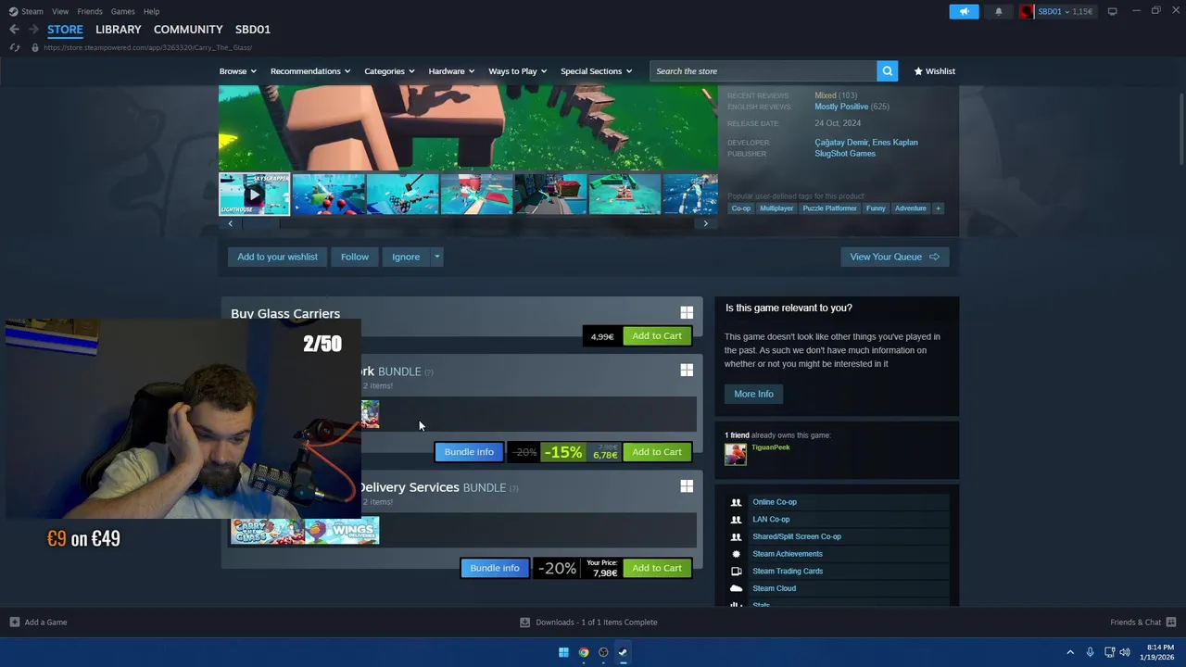1186x667 pixels.
Task: Click View Your Queue
Action: 894,257
